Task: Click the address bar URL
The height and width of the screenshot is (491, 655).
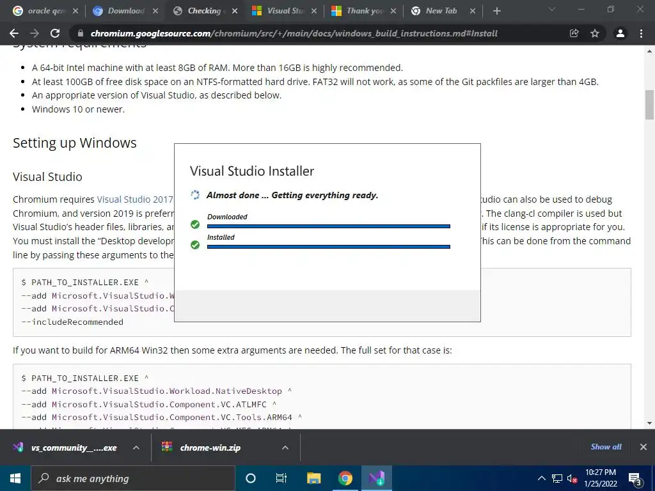Action: [x=294, y=33]
